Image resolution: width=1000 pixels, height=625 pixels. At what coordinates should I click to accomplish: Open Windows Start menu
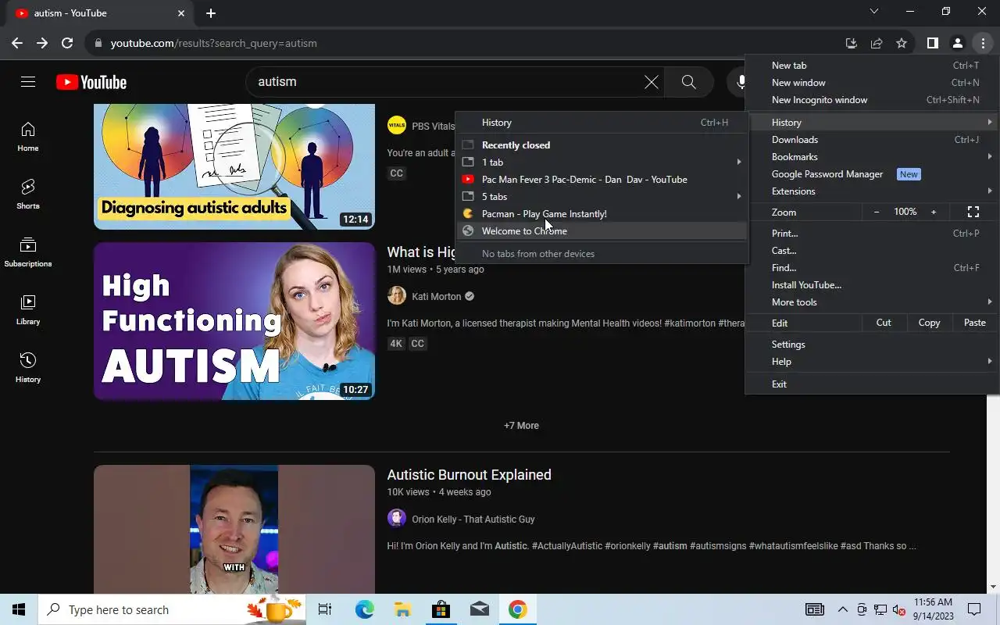[x=19, y=609]
